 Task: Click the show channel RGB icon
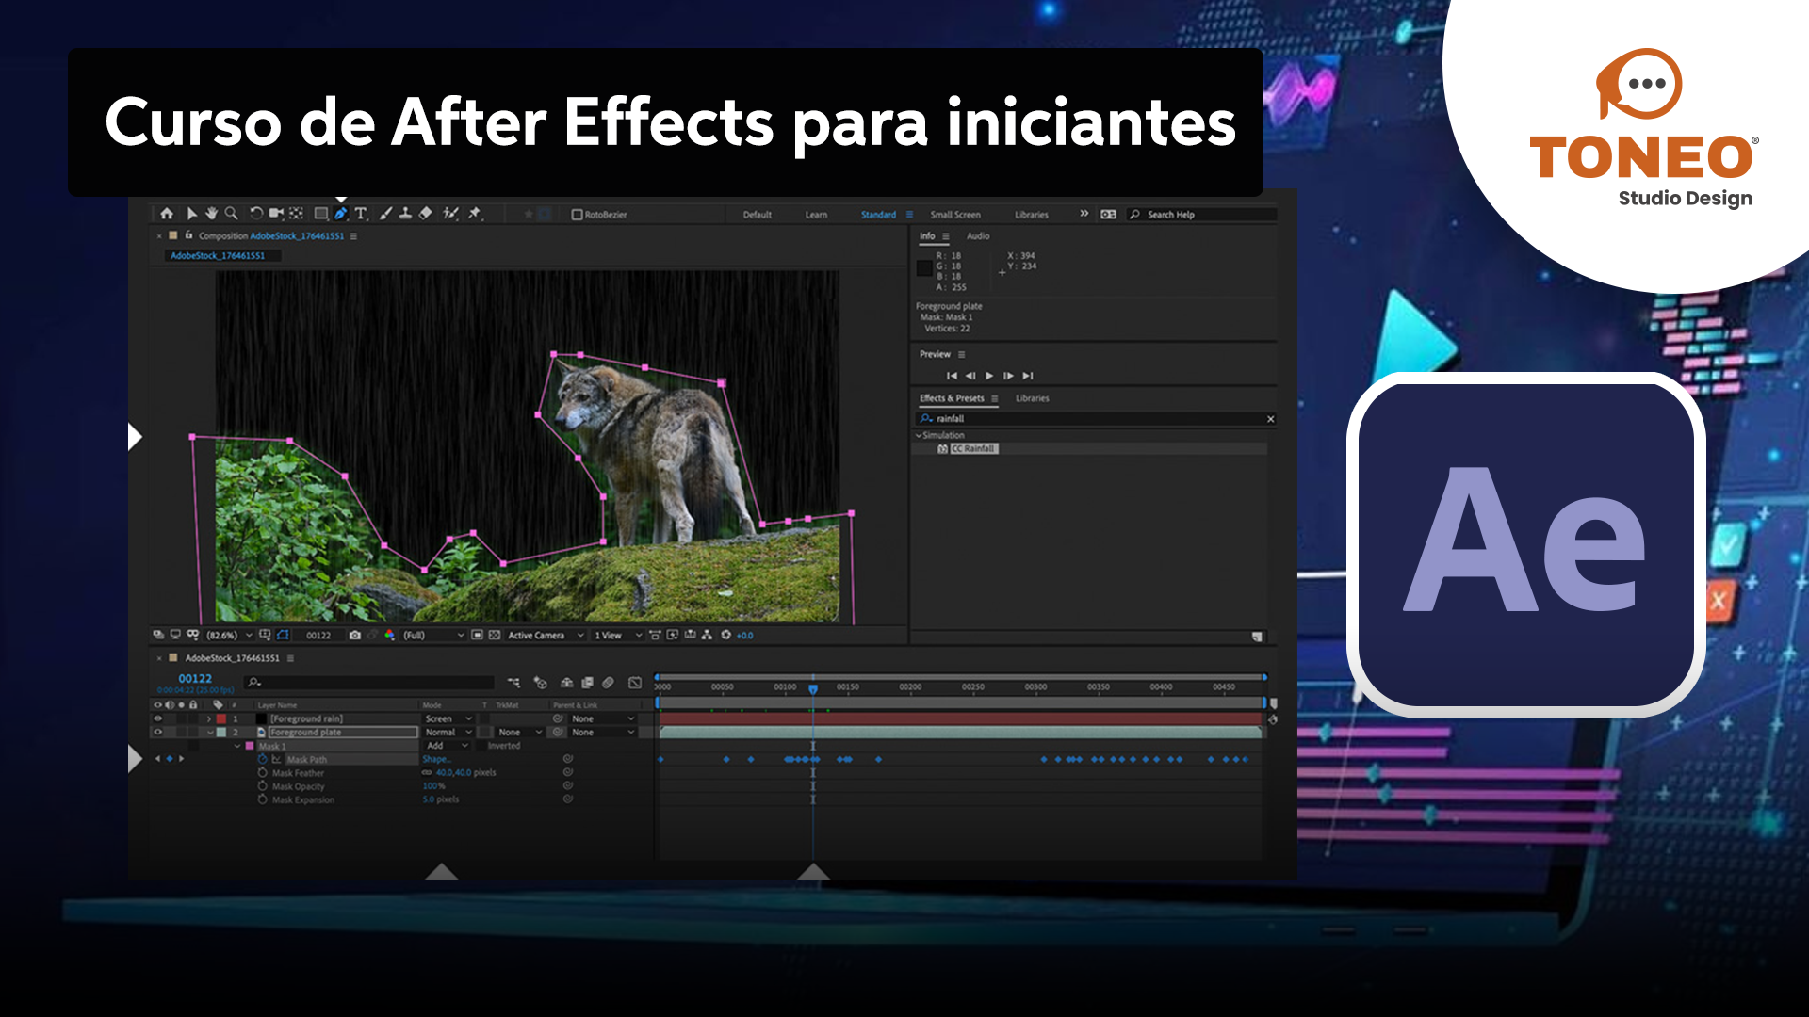(x=389, y=636)
